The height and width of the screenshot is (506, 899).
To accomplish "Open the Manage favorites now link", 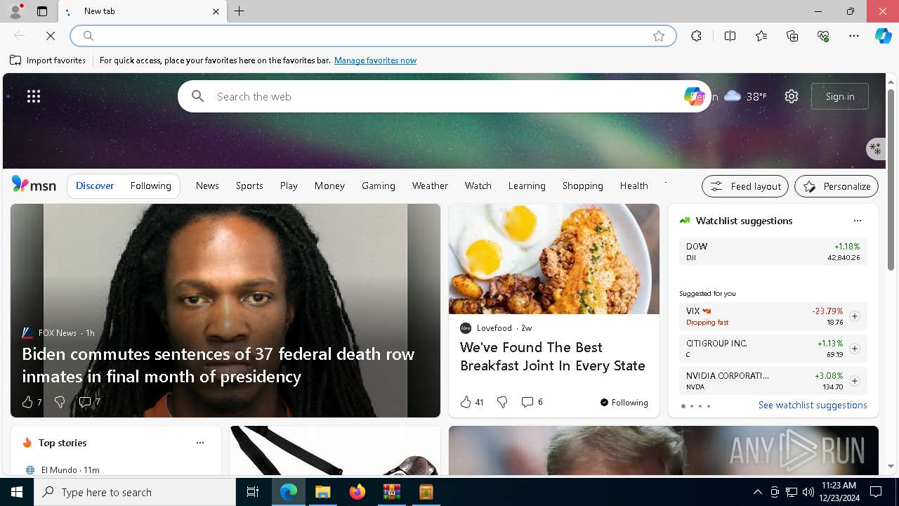I will click(x=375, y=60).
